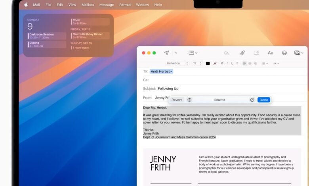309x186 pixels.
Task: Click the retry rewrite icon beside Revert
Action: tap(189, 100)
